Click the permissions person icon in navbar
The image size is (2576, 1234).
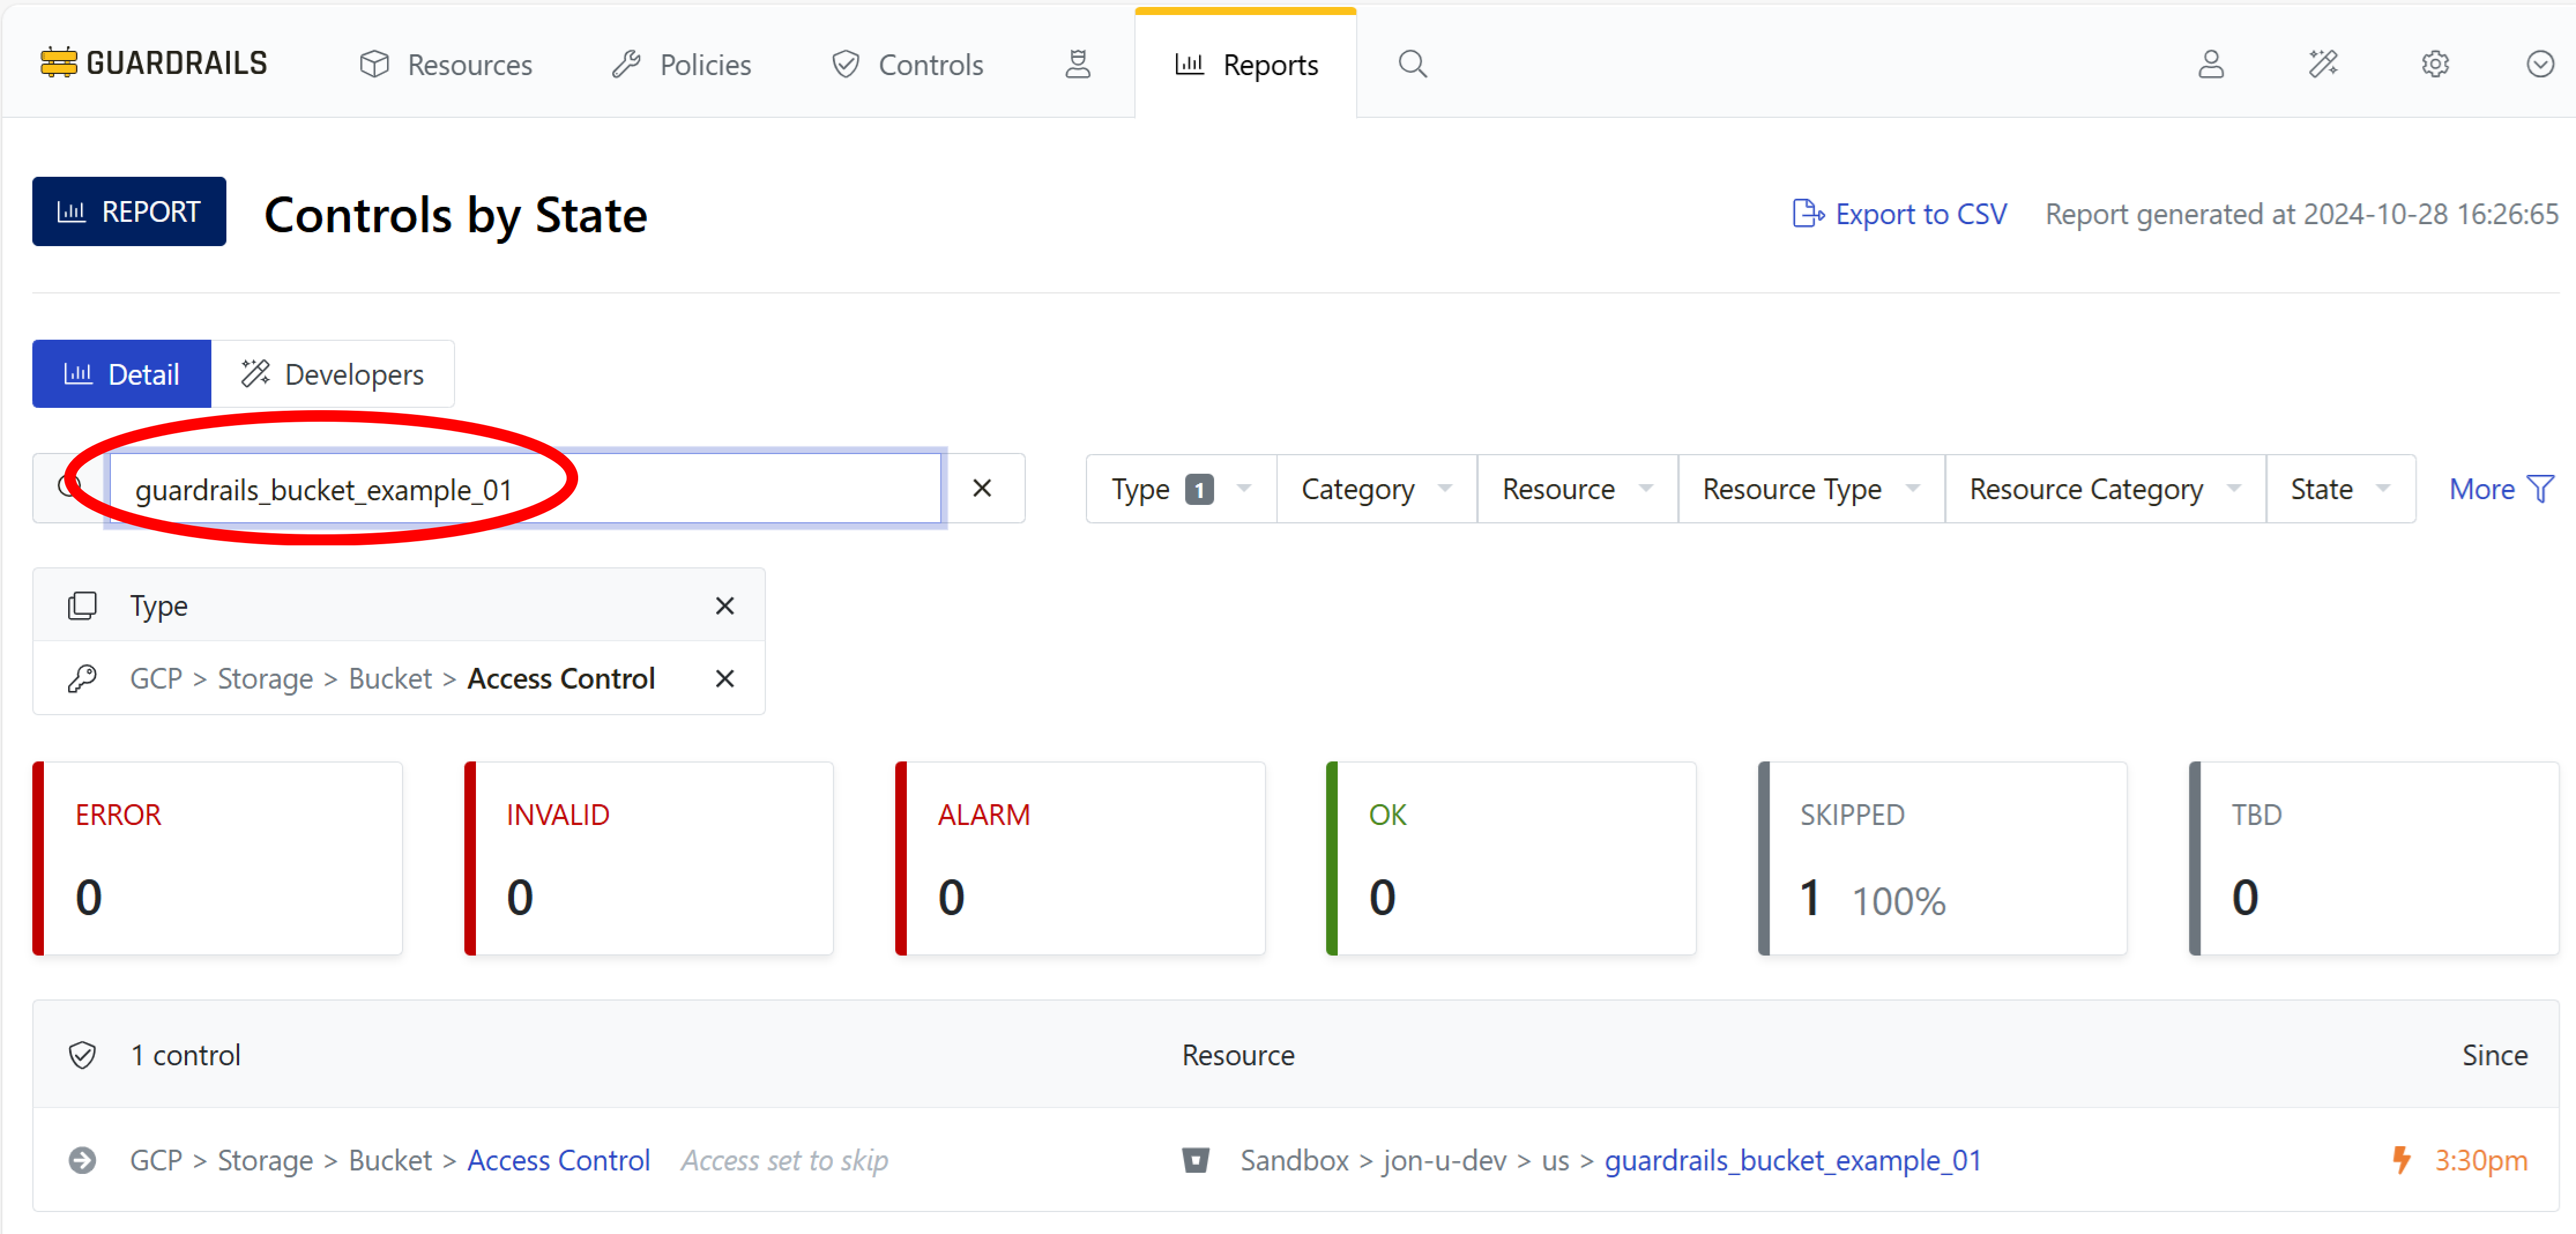1077,64
